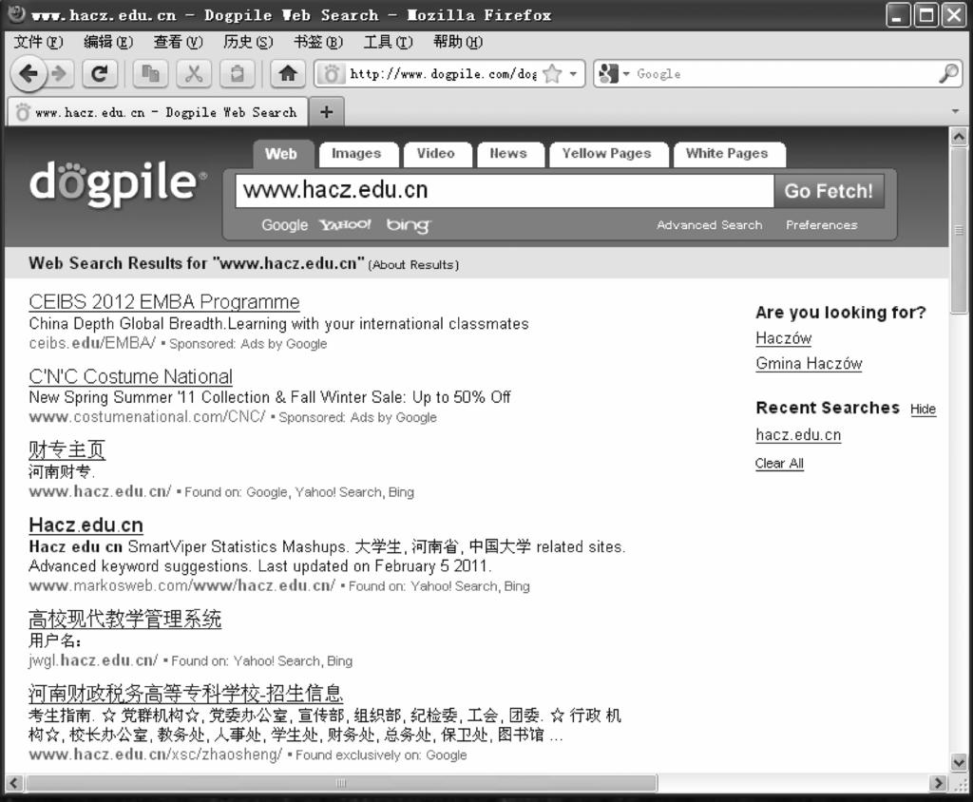Click the horizontal scrollbar right arrow
The image size is (973, 802).
pos(938,783)
